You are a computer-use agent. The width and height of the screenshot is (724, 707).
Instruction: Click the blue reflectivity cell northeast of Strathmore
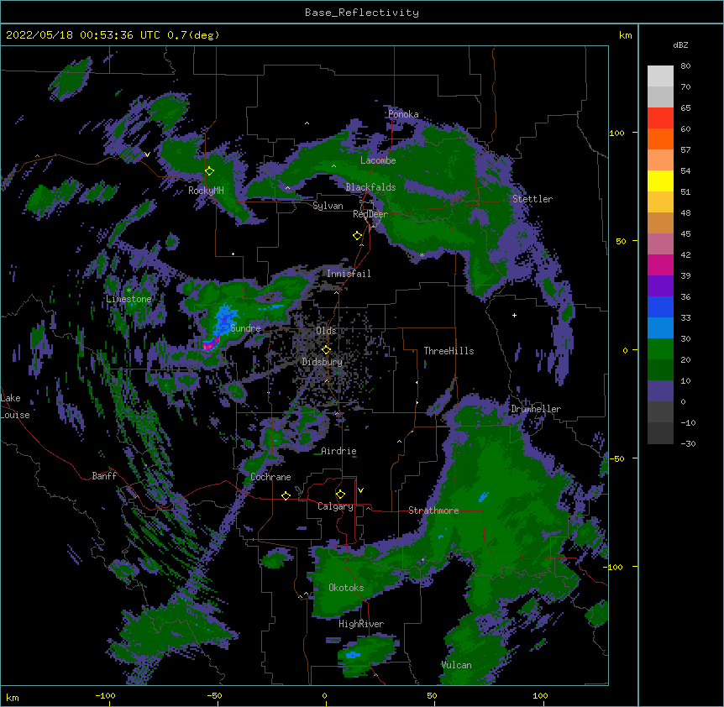click(x=484, y=497)
